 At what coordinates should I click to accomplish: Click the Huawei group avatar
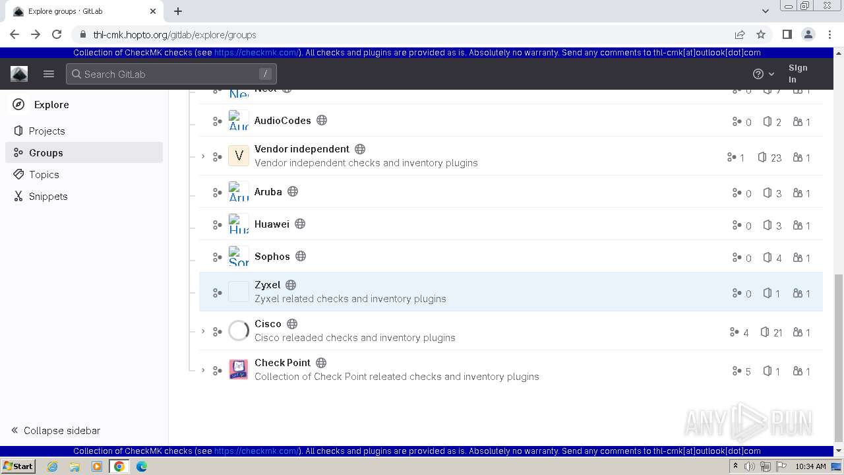[x=239, y=224]
